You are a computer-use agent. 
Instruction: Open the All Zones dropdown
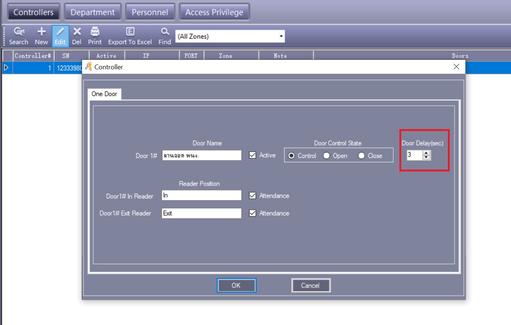pos(281,36)
